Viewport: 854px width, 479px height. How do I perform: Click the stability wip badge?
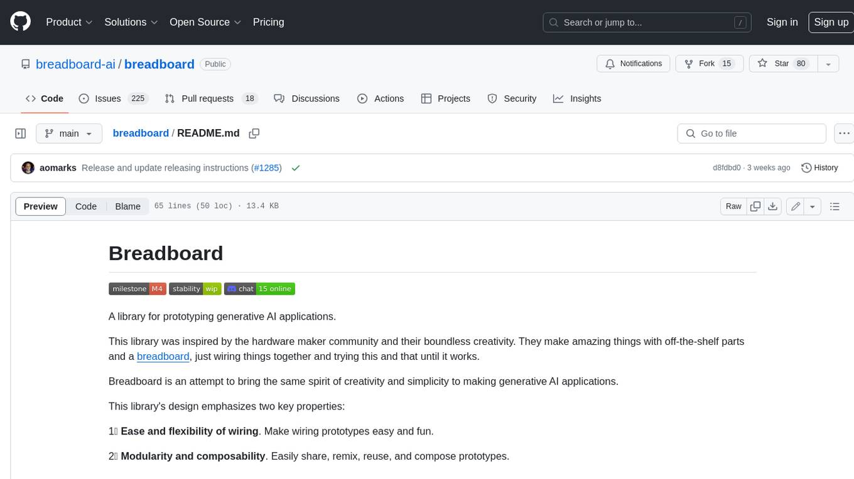coord(195,288)
